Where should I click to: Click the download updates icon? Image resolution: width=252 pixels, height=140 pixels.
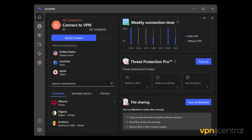point(204,18)
